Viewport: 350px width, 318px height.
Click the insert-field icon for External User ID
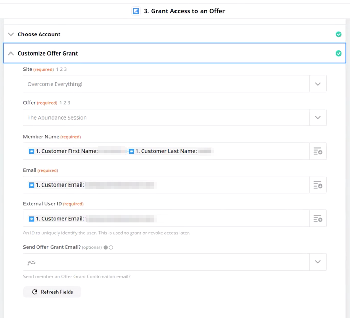tap(318, 219)
